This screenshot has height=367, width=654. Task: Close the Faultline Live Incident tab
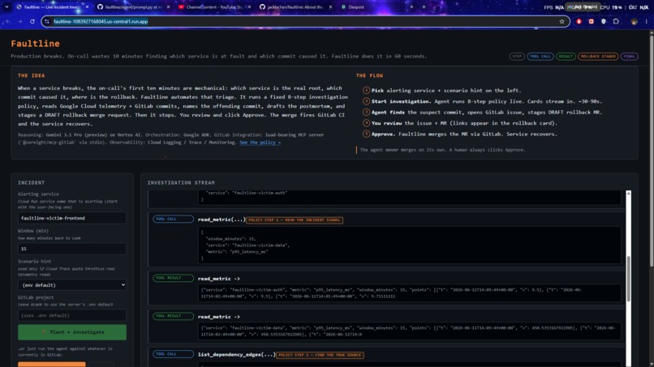coord(87,7)
